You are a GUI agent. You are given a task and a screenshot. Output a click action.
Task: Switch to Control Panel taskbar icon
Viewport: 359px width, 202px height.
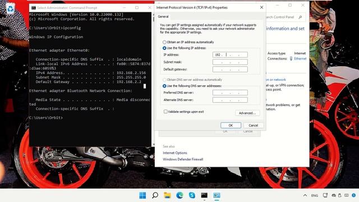pos(217,195)
